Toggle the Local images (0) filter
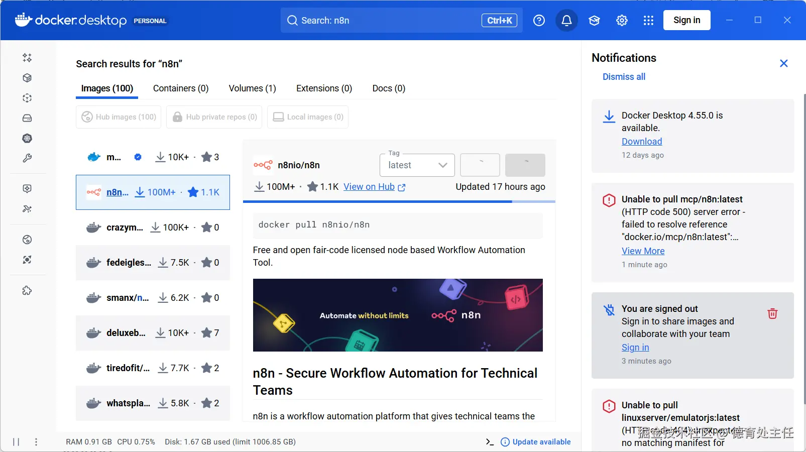 tap(308, 117)
